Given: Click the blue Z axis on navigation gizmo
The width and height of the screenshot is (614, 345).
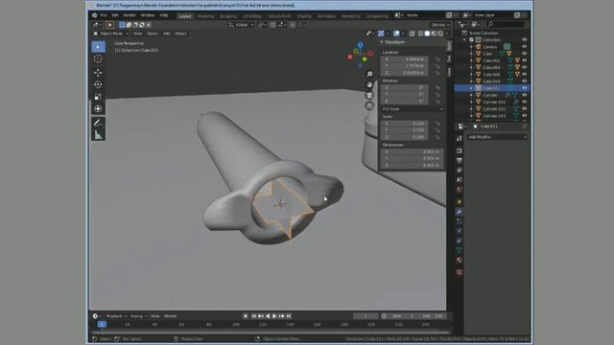Looking at the screenshot, I should (x=361, y=45).
